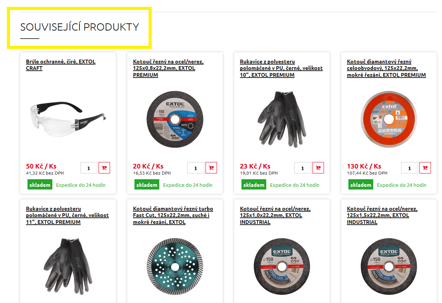Click quantity field for 130 Kč disc
442x303 pixels.
click(410, 168)
